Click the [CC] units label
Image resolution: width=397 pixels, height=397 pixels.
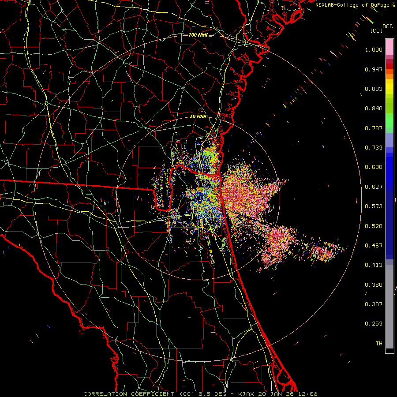point(377,30)
